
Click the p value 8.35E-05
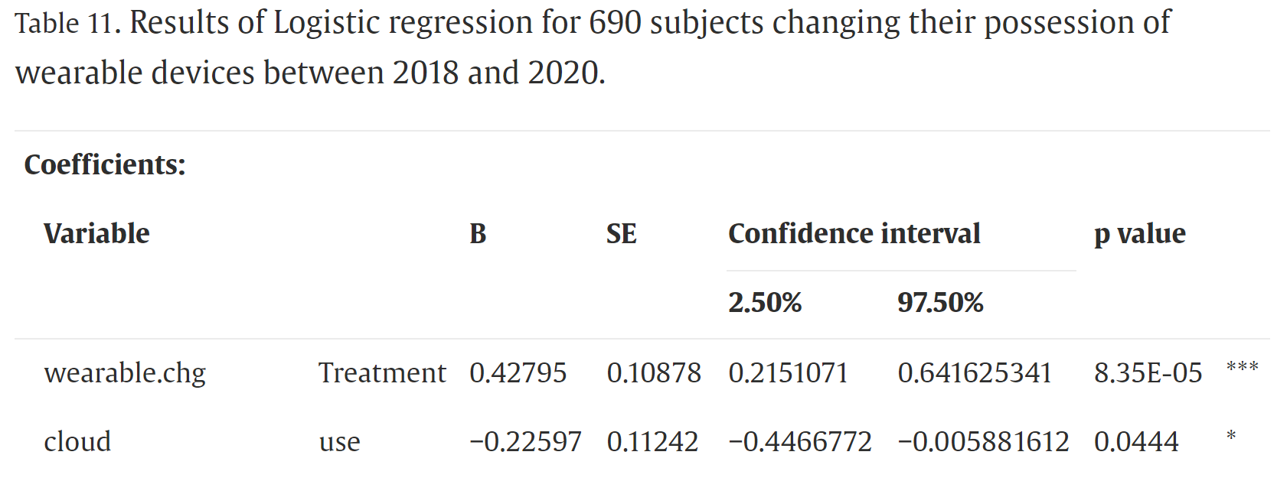(1148, 372)
